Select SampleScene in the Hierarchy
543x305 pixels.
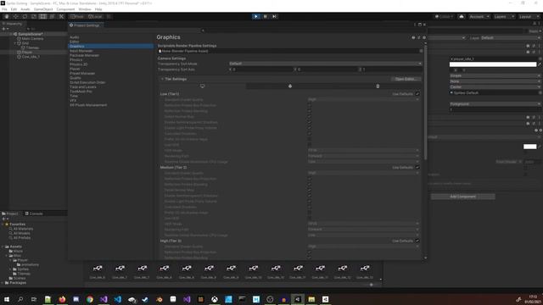tap(31, 34)
